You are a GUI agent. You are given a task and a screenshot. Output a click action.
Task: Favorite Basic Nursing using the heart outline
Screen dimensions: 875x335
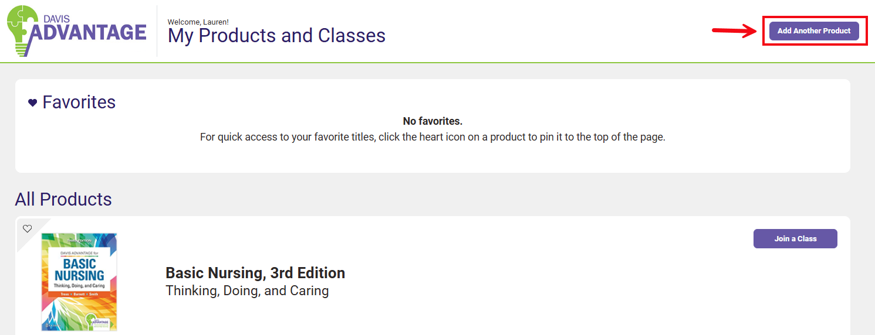tap(27, 228)
